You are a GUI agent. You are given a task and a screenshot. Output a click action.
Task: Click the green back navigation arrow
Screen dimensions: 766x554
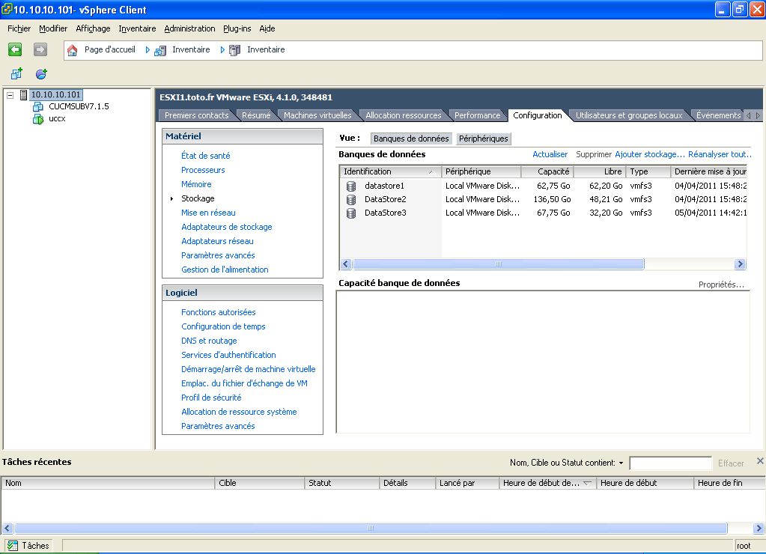tap(15, 49)
